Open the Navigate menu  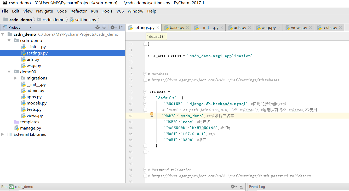click(44, 11)
